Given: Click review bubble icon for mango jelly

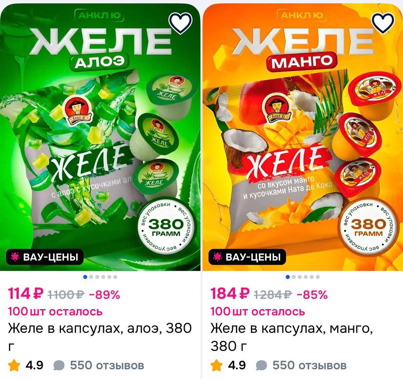Looking at the screenshot, I should [262, 366].
